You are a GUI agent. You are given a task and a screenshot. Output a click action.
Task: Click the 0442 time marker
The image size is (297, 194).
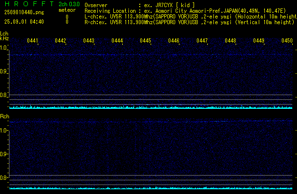coord(60,41)
